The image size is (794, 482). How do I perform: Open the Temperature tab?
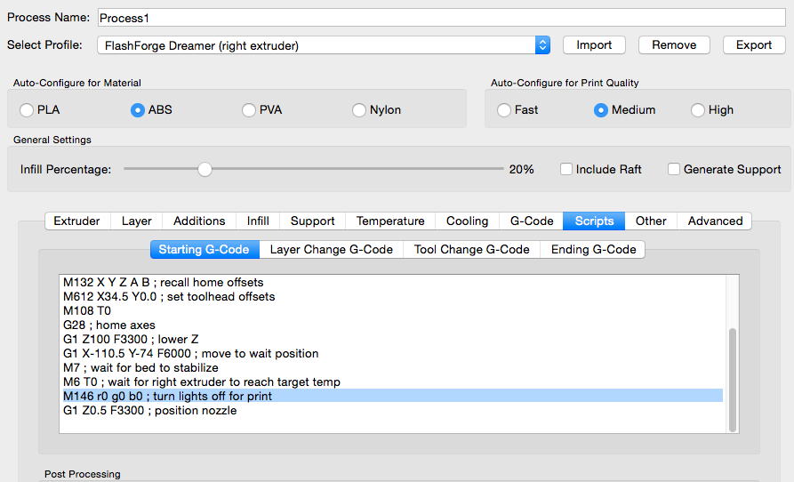point(390,221)
